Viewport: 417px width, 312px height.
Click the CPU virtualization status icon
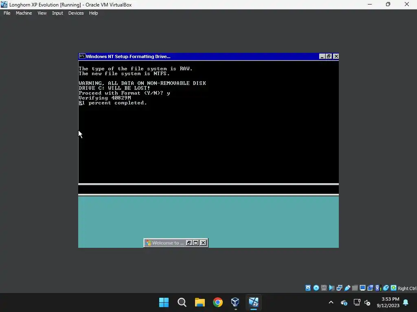pyautogui.click(x=378, y=288)
